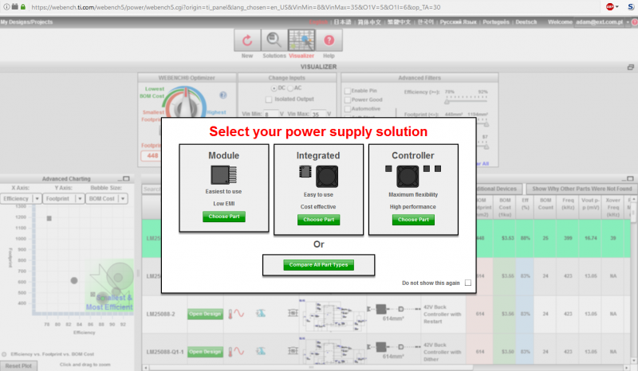The image size is (638, 371).
Task: Choose Part under Module option
Action: [x=223, y=217]
